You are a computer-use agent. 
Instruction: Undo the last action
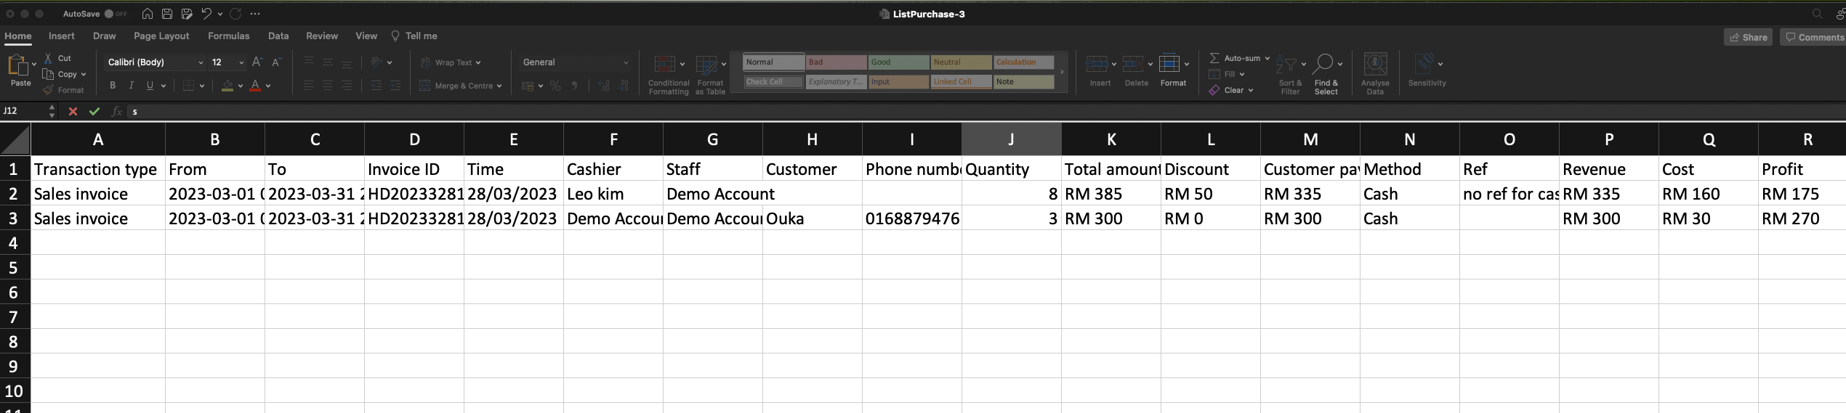(206, 14)
